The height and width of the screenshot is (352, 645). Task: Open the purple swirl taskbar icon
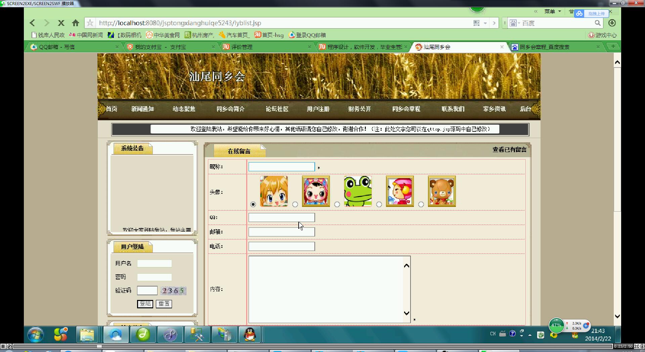(x=170, y=335)
